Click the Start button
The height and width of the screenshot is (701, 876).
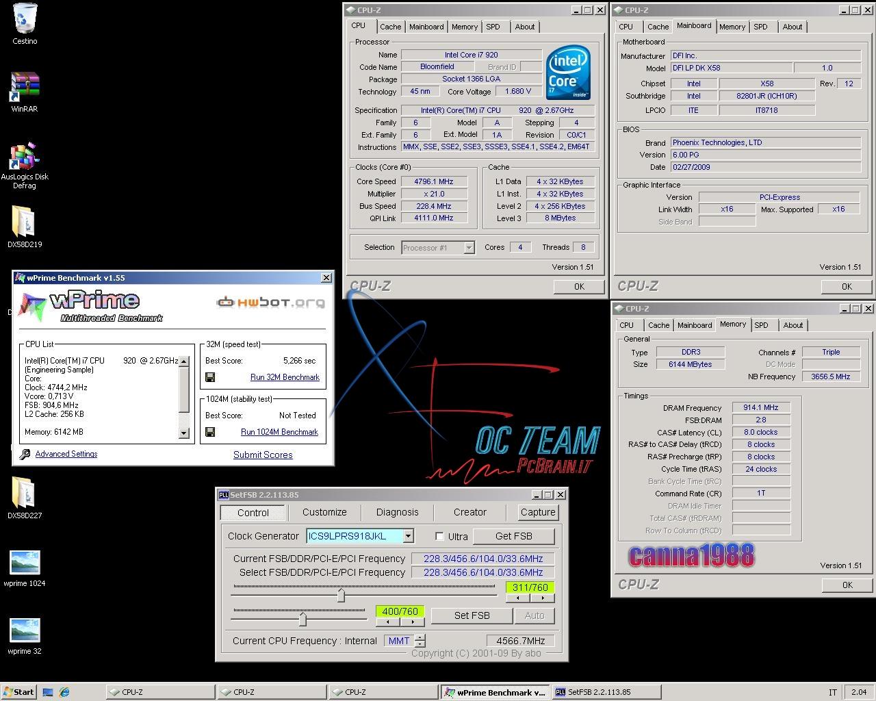[19, 691]
